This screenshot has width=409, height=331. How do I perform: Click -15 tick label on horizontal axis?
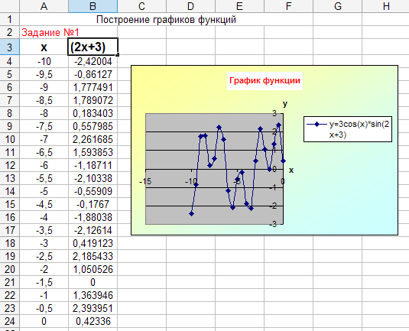[x=145, y=181]
